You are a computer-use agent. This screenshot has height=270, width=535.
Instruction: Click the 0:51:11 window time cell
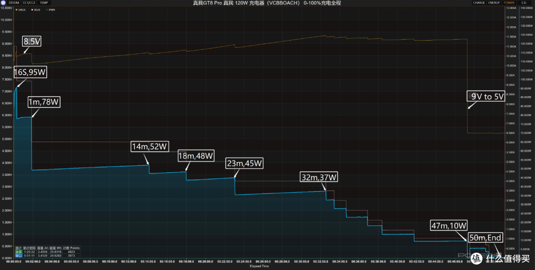pyautogui.click(x=29, y=256)
